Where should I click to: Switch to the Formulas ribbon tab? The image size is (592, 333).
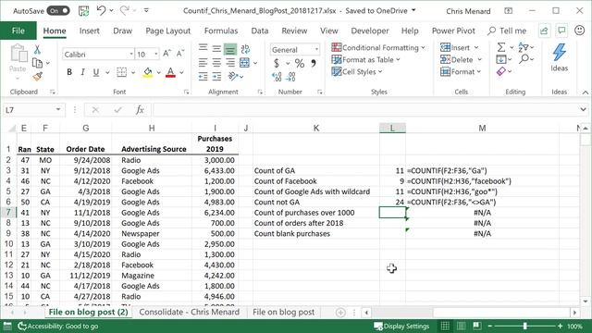pyautogui.click(x=221, y=31)
